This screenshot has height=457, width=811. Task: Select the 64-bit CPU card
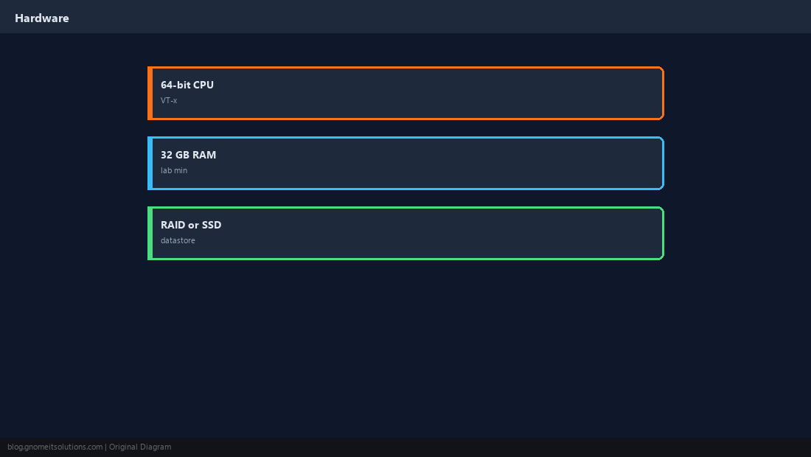pos(405,93)
